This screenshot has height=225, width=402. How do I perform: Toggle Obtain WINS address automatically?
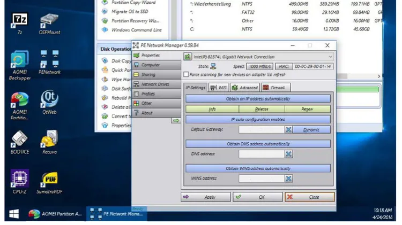[x=258, y=168]
